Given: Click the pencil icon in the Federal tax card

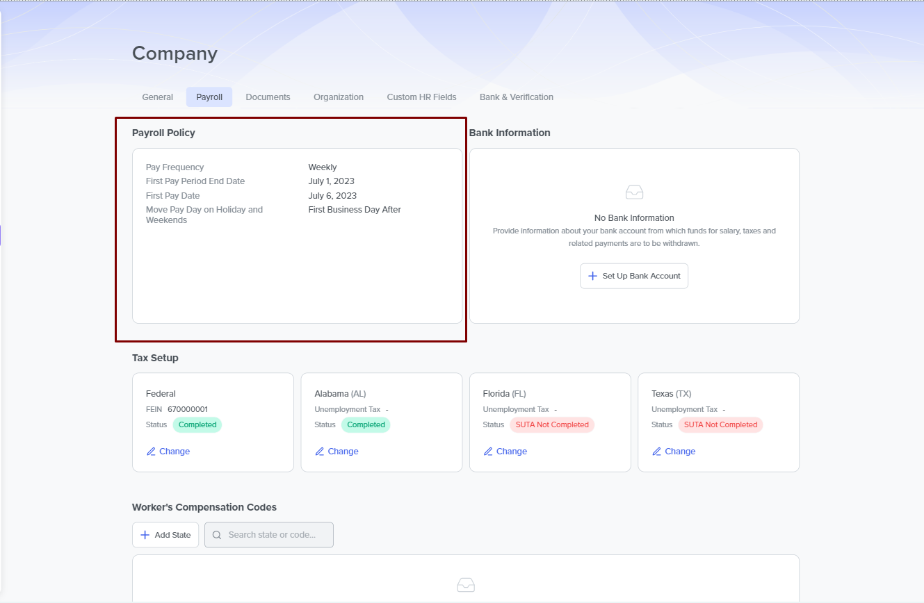Looking at the screenshot, I should pos(151,452).
